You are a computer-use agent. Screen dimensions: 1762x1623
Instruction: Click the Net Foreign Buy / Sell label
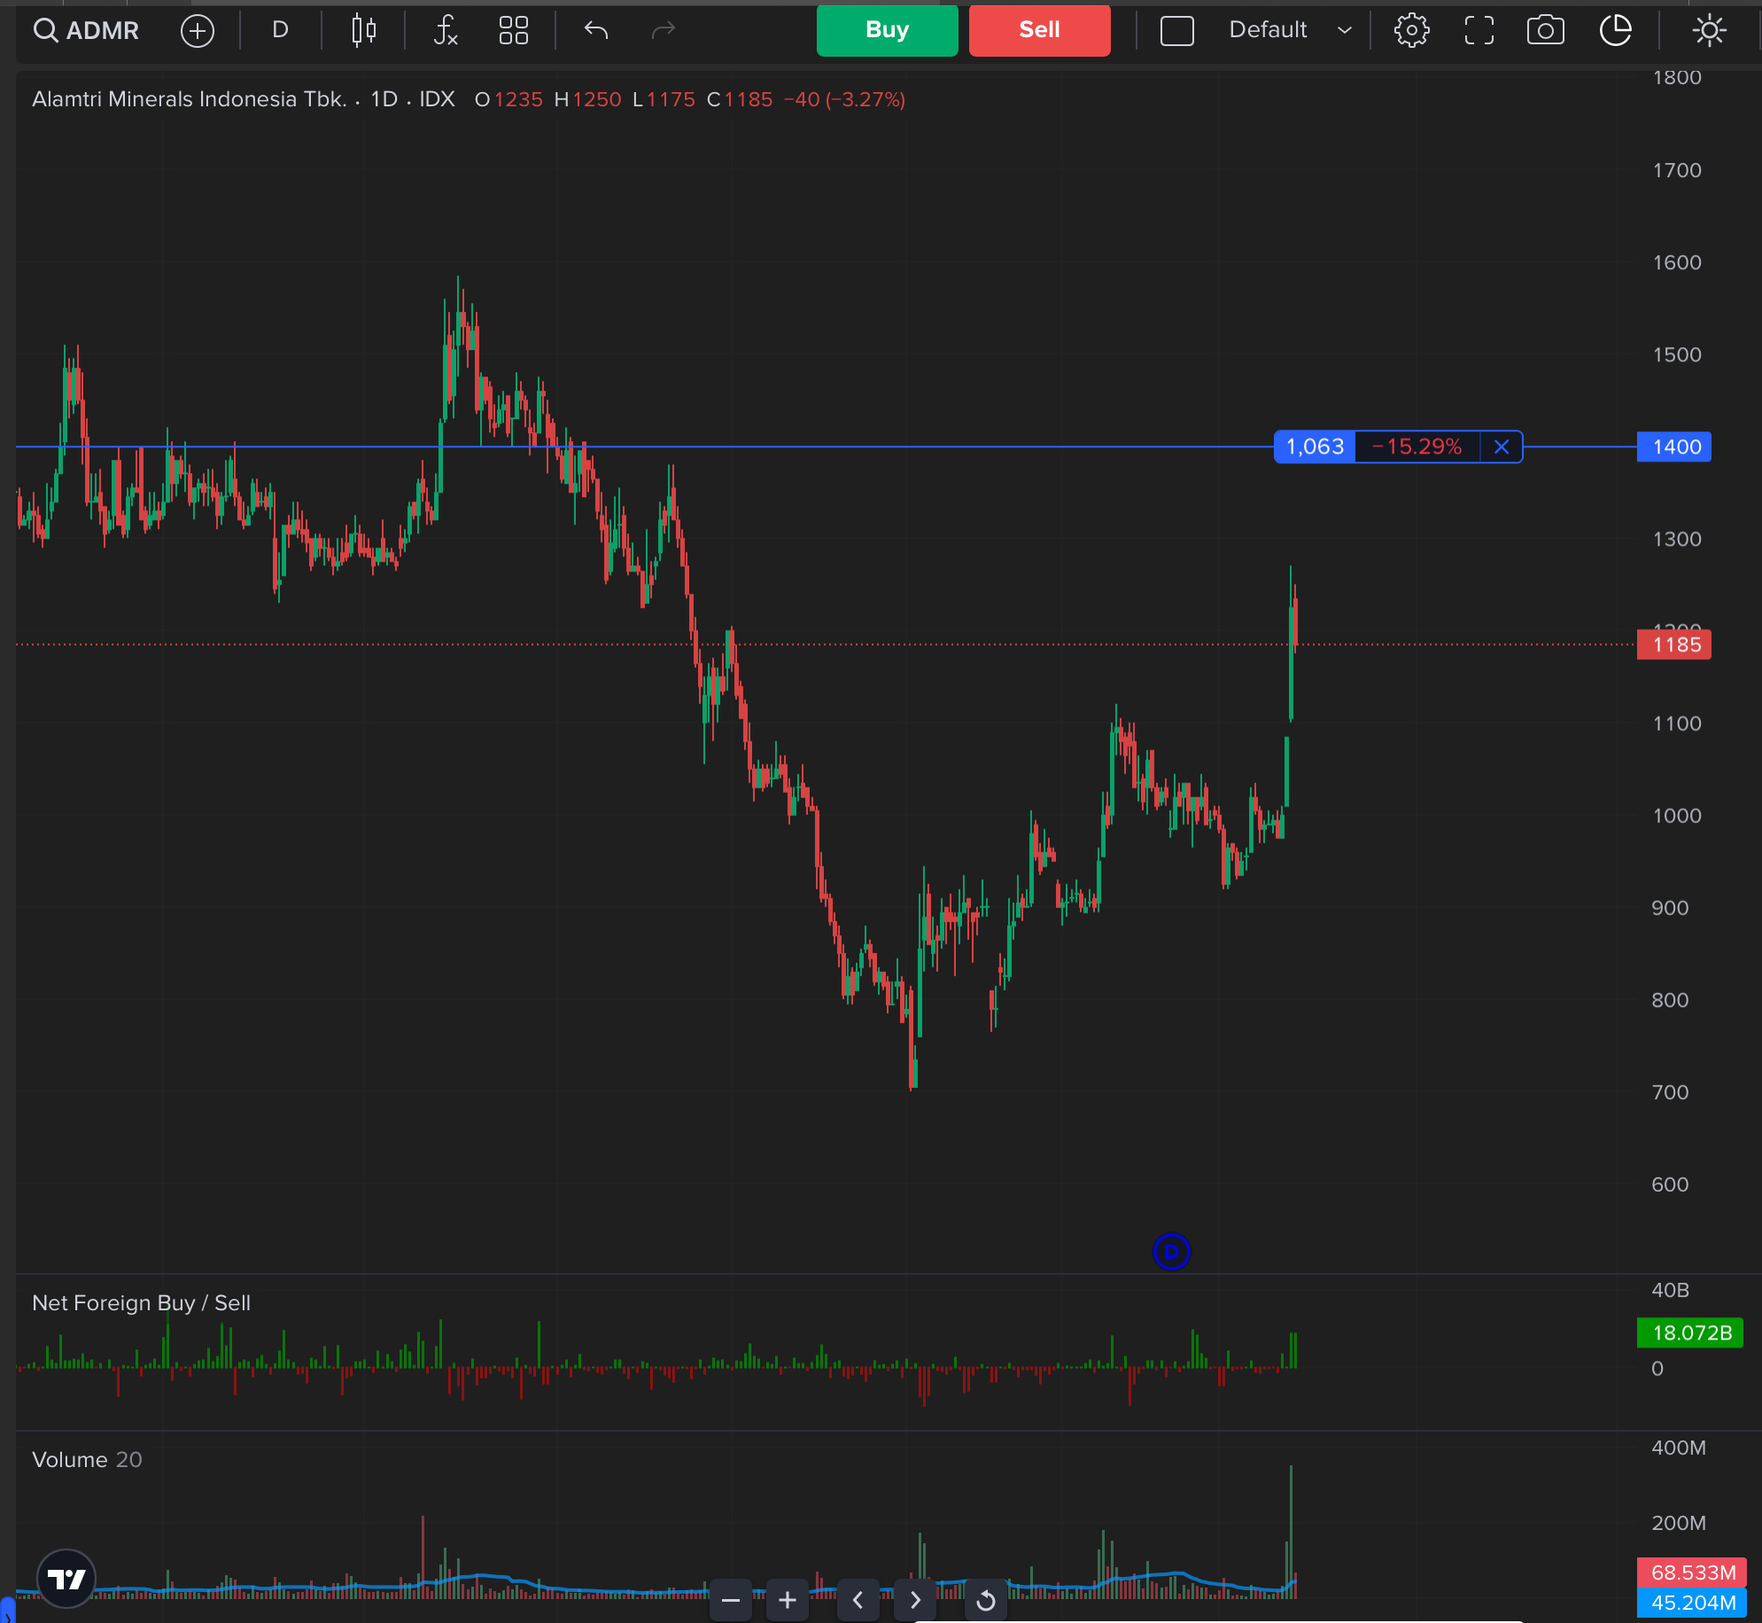tap(141, 1303)
